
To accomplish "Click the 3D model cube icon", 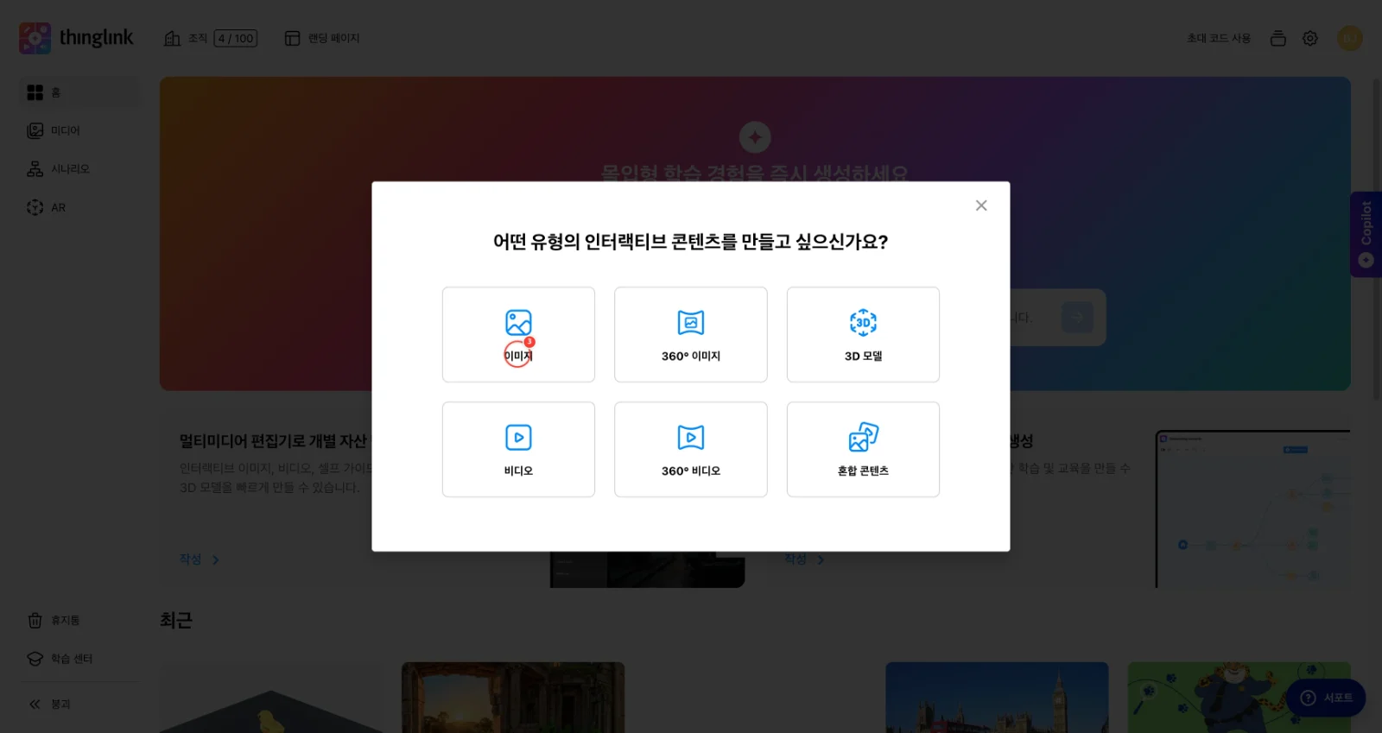I will coord(863,322).
